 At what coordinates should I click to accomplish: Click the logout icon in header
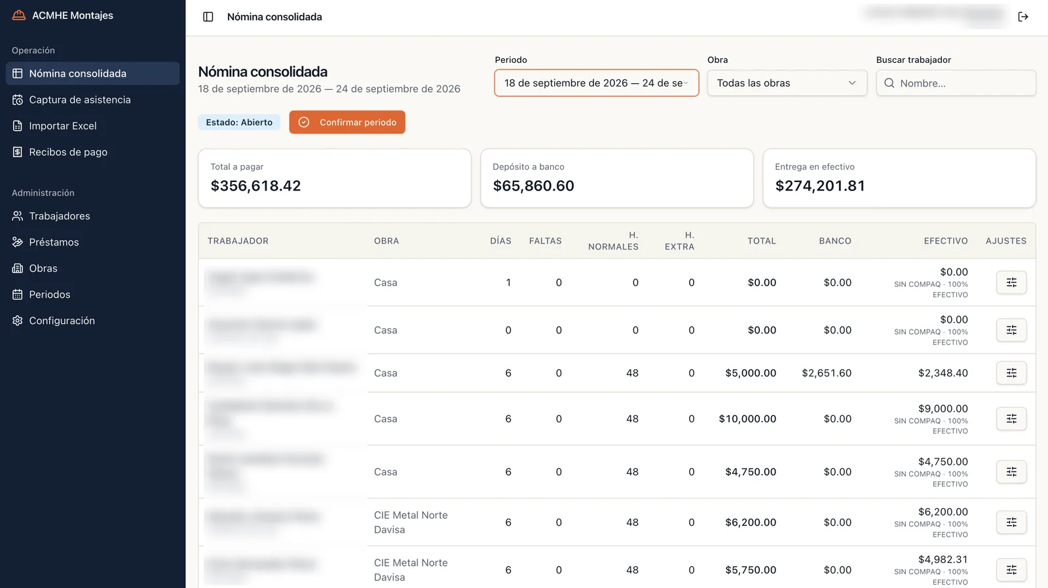(1023, 17)
